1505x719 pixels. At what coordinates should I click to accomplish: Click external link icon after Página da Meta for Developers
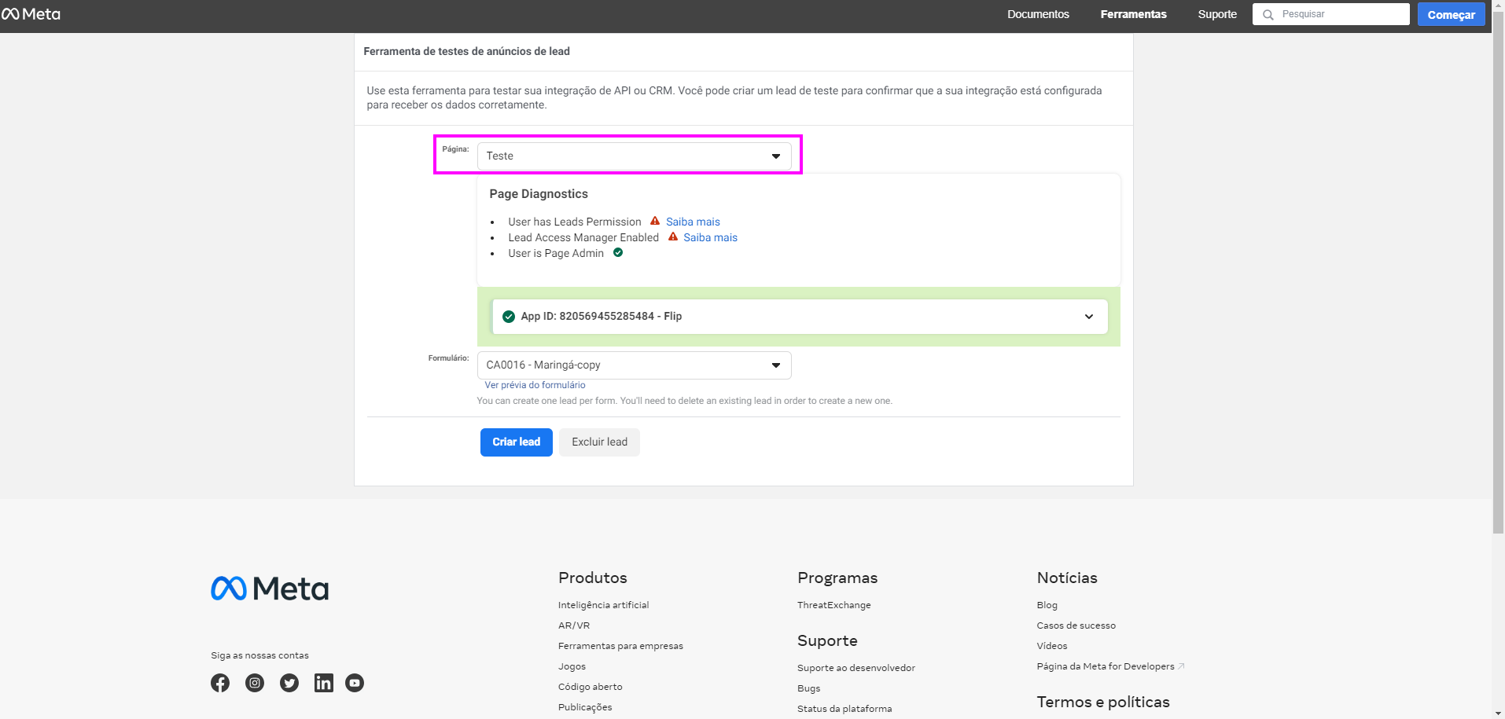point(1181,666)
